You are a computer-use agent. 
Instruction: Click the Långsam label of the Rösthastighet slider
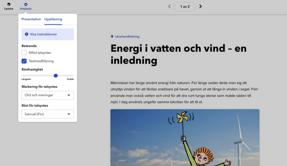pyautogui.click(x=26, y=79)
